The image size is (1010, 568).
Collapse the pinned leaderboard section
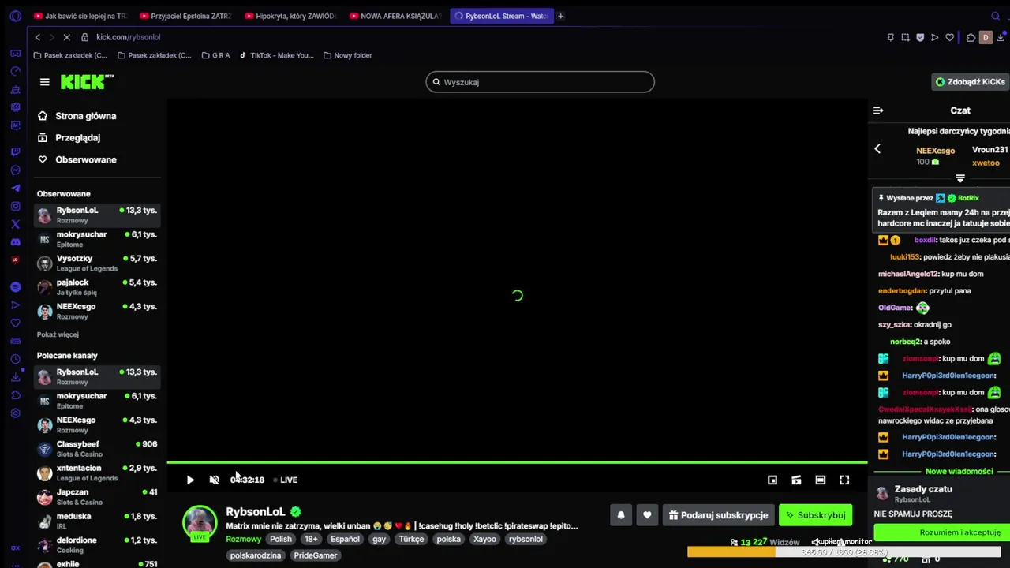(x=960, y=178)
